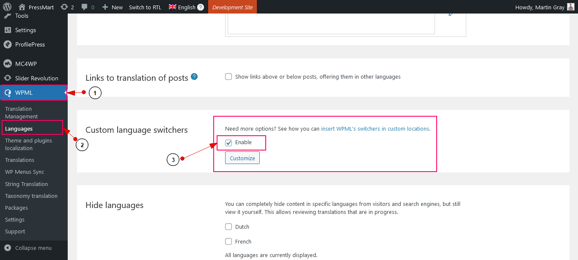
Task: Open the comments bubble icon
Action: pos(85,7)
